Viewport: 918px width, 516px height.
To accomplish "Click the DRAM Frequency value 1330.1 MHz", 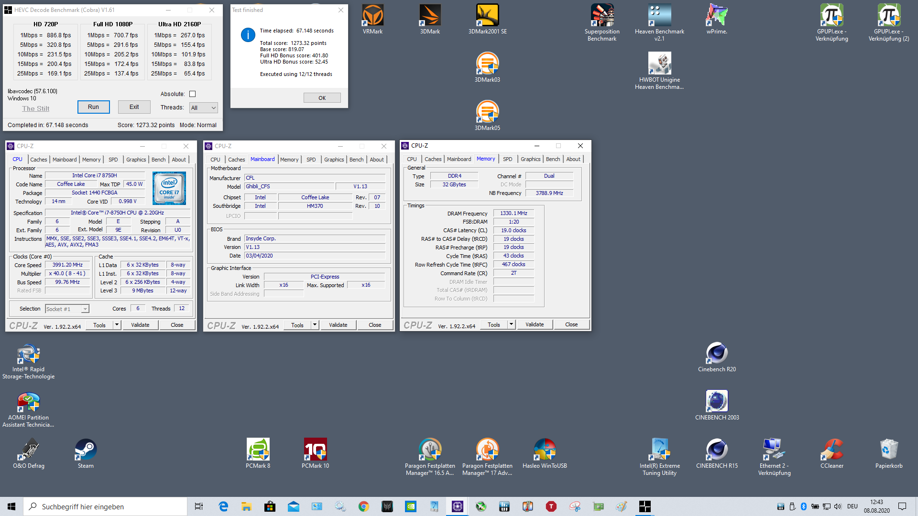I will point(514,214).
